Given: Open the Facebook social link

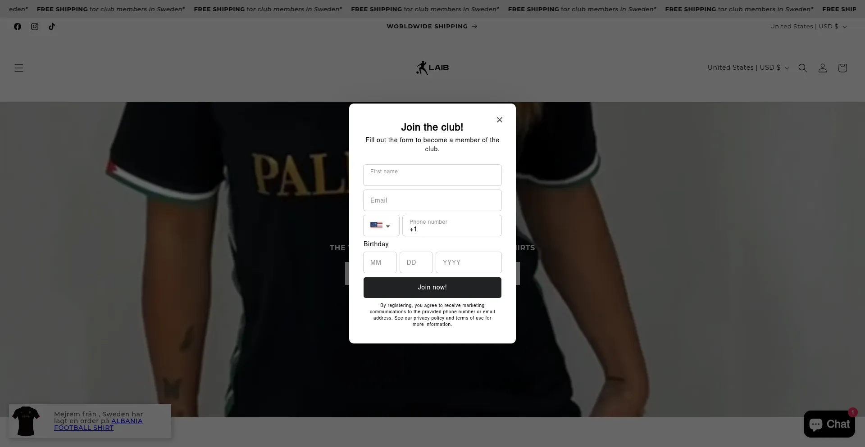Looking at the screenshot, I should coord(18,27).
